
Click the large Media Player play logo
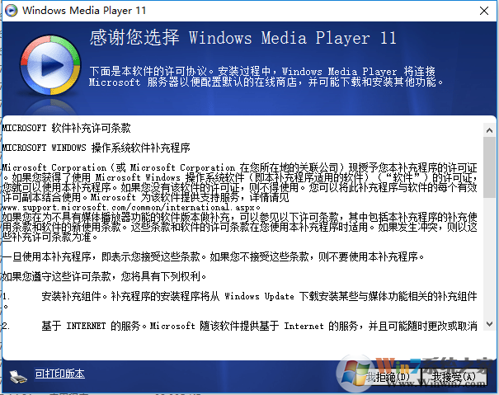[x=50, y=65]
